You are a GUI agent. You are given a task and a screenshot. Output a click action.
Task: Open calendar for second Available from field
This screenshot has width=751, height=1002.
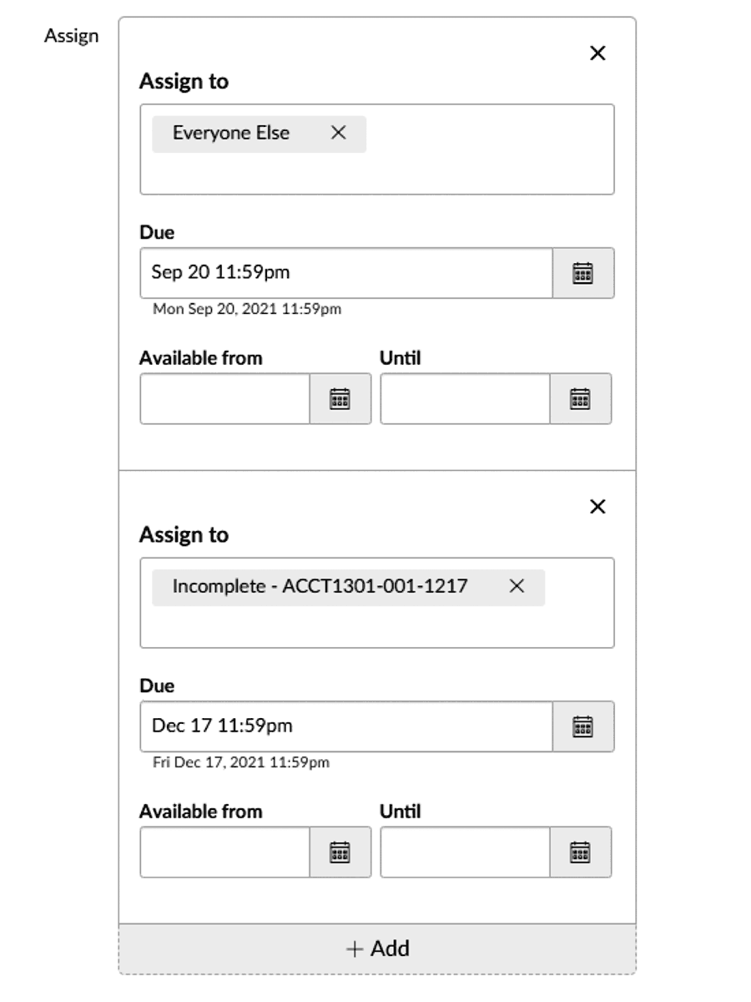340,853
